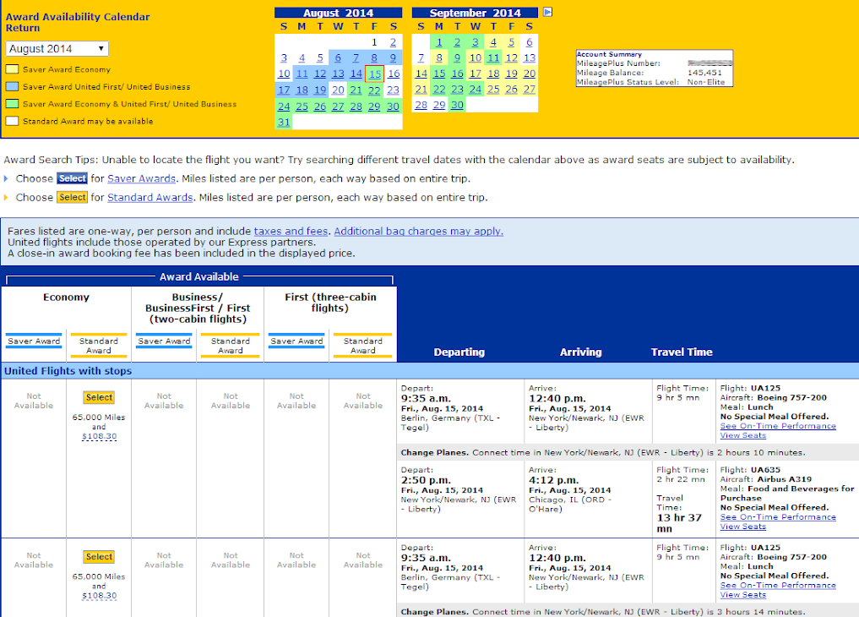Open the August 2014 month dropdown
The image size is (859, 617).
coord(57,49)
